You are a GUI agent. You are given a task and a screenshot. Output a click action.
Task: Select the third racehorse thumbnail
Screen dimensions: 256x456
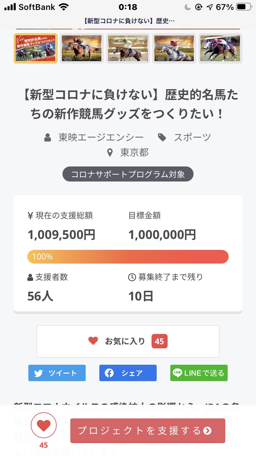click(x=128, y=49)
